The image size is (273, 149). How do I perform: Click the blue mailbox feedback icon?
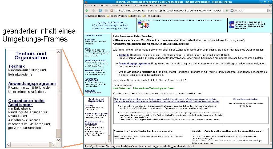(231, 24)
